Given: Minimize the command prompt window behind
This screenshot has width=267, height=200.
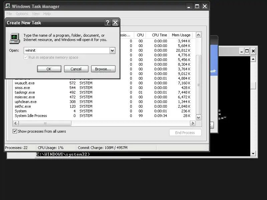Looking at the screenshot, I should click(241, 51).
